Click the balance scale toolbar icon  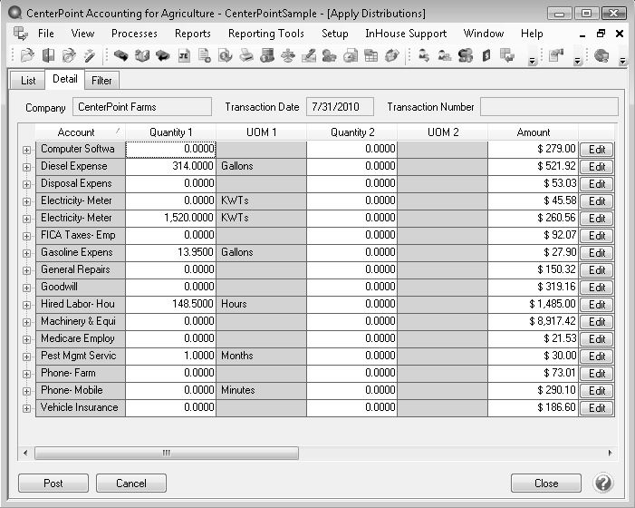pyautogui.click(x=288, y=55)
